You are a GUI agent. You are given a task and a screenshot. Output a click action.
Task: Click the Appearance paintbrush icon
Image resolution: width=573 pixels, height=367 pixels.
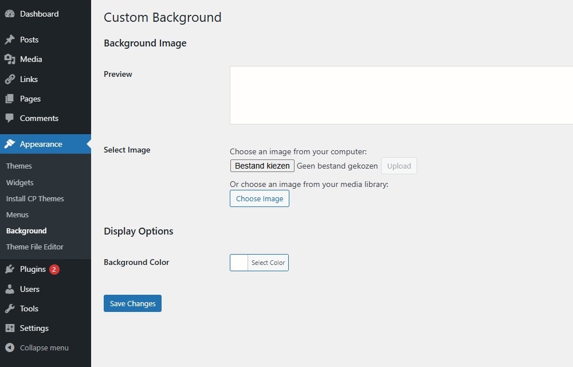(x=10, y=144)
